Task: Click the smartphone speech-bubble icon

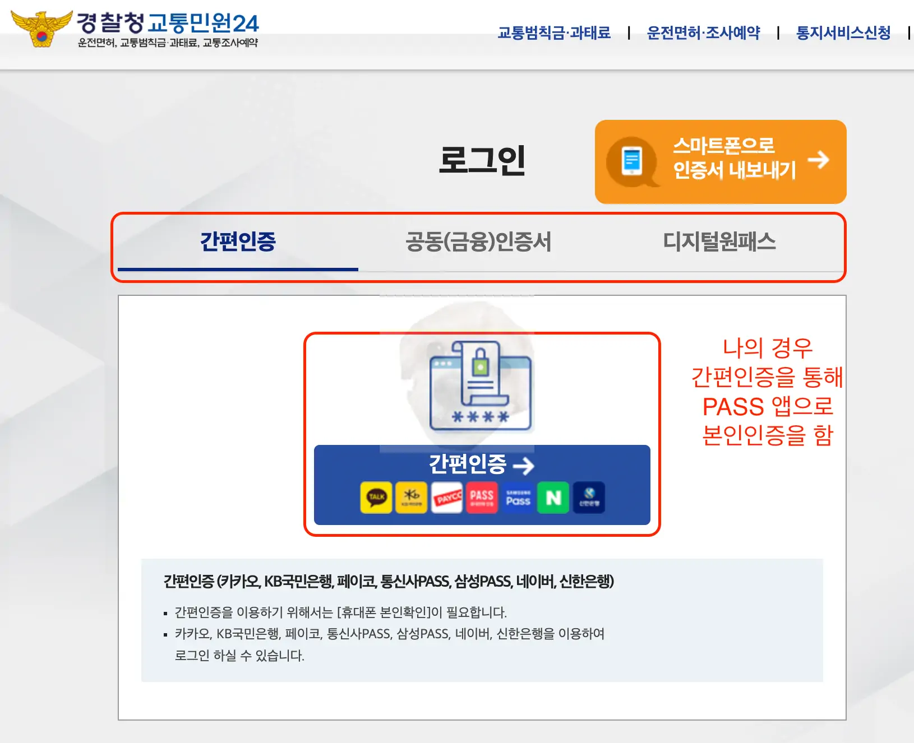Action: pos(631,161)
